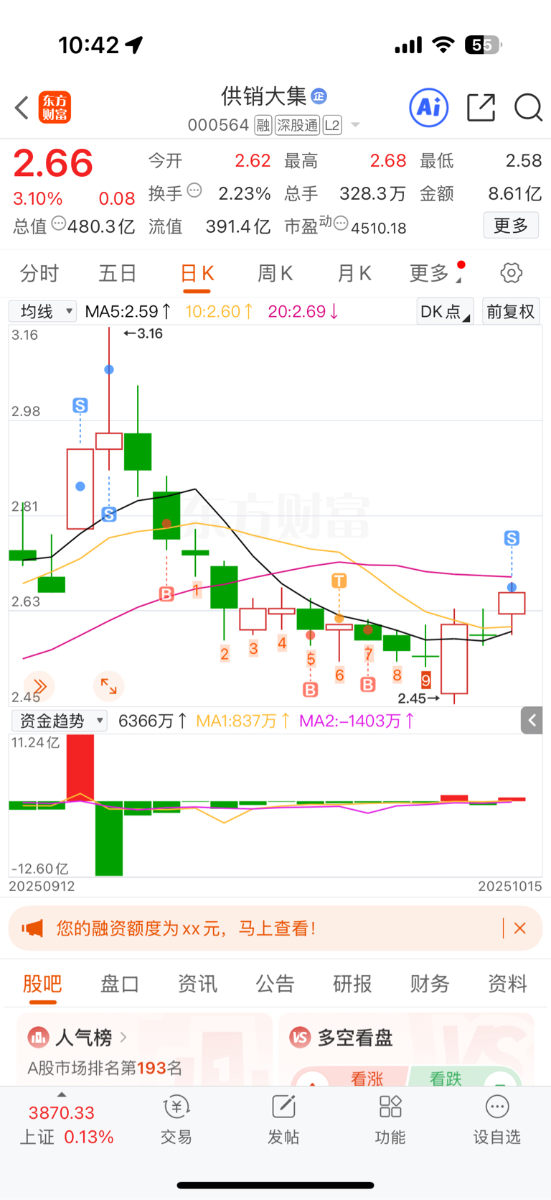This screenshot has height=1200, width=551.
Task: Switch to 分时 chart tab
Action: (39, 273)
